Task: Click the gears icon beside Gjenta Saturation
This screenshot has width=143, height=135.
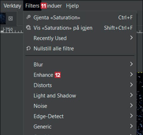Action: point(28,17)
